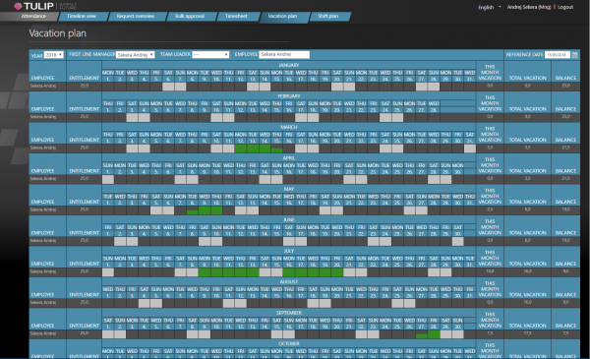Select the green vacation cell on July 9

205,272
